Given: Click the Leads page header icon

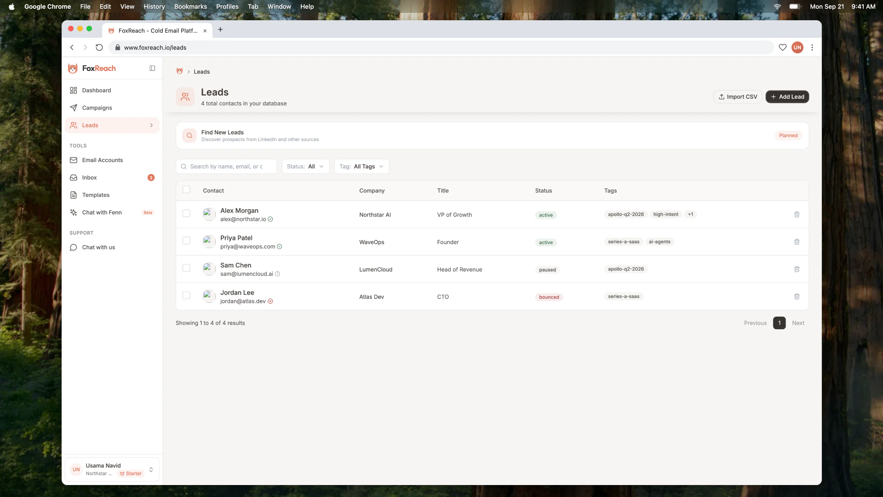Looking at the screenshot, I should (x=185, y=97).
